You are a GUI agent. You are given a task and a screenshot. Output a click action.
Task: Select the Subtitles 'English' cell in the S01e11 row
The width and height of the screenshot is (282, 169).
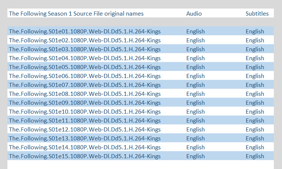coord(255,121)
